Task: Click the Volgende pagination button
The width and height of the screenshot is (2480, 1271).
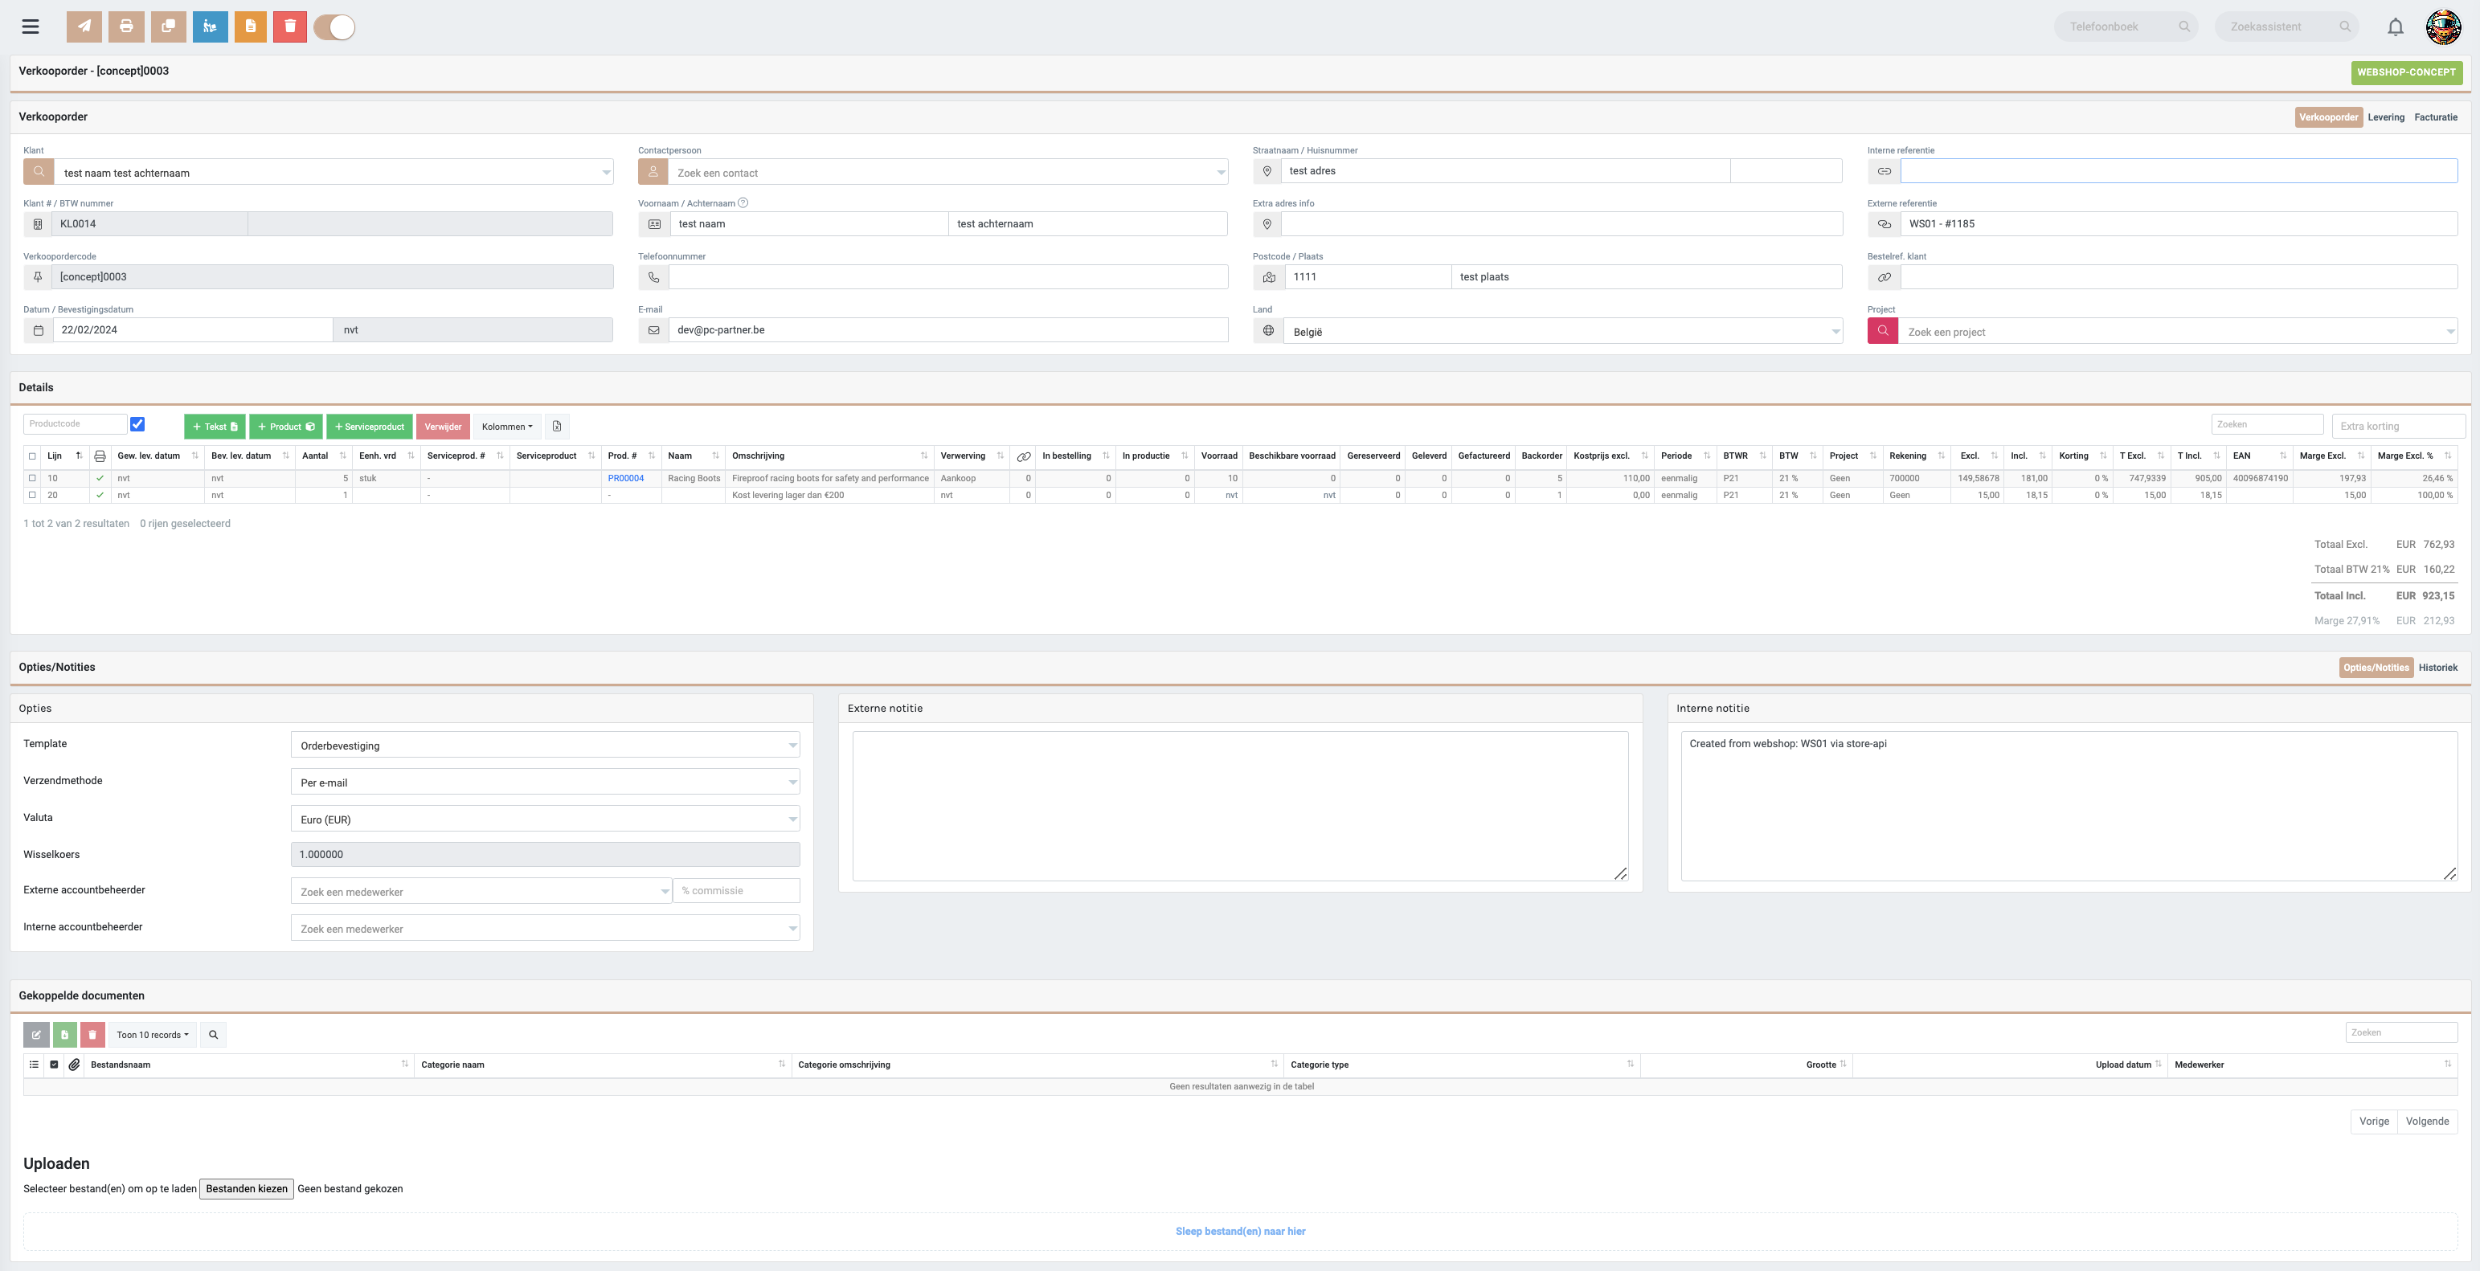Action: (2426, 1121)
